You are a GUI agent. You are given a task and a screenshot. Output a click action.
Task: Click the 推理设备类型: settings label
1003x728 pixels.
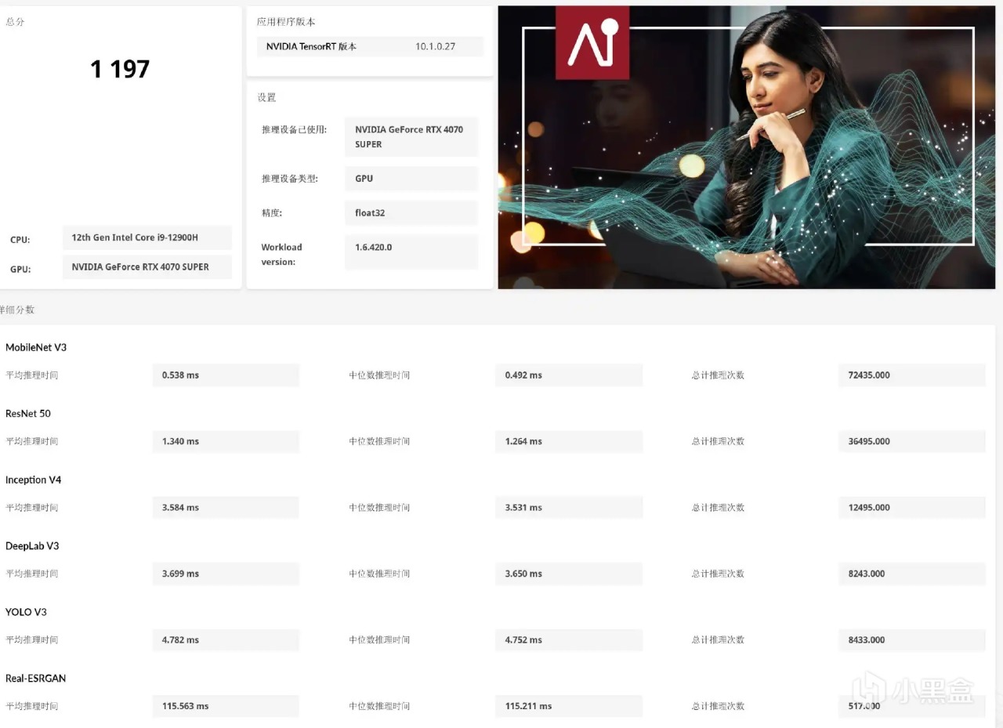click(x=290, y=179)
